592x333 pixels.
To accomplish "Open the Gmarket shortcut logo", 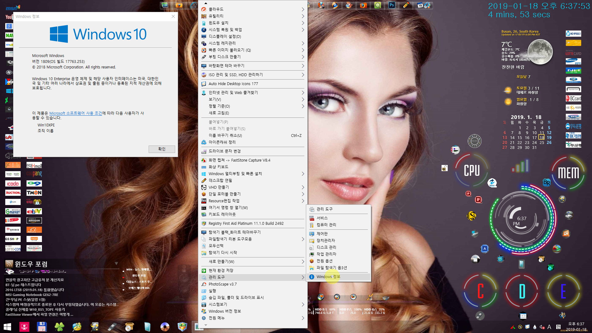I will (13, 211).
